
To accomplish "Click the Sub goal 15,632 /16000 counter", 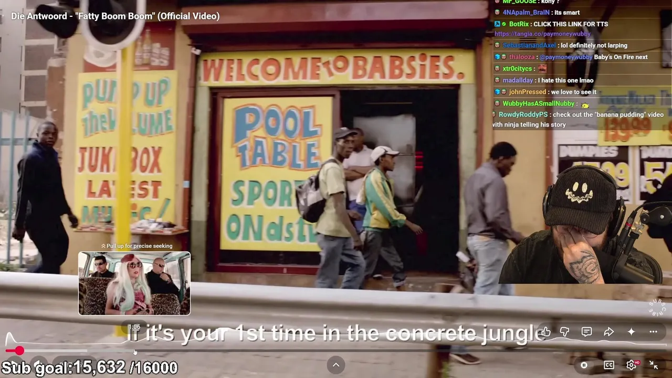I will pyautogui.click(x=90, y=367).
